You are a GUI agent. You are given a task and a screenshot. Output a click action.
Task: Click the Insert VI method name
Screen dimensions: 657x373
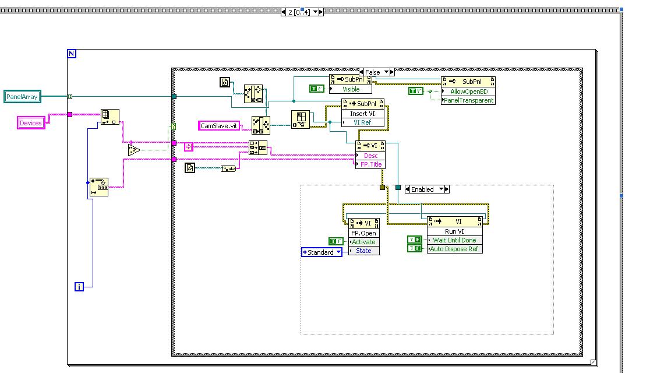tap(363, 114)
